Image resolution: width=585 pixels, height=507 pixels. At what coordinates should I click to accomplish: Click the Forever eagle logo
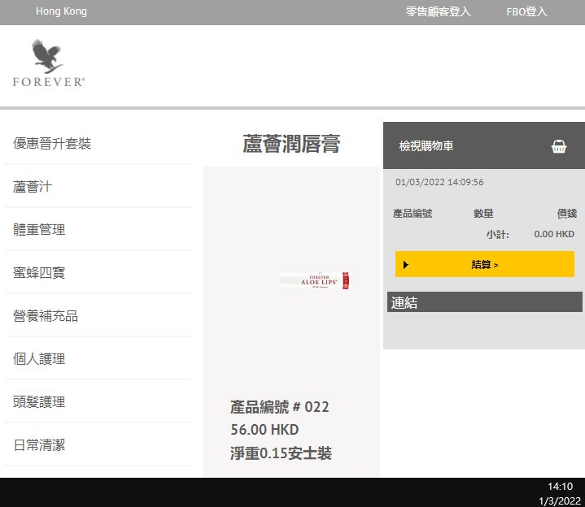[49, 63]
